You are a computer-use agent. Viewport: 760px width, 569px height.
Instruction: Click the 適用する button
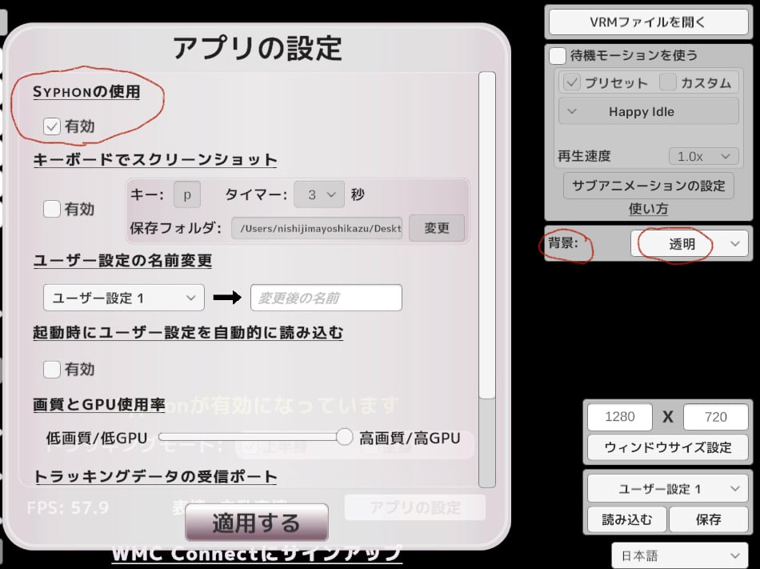[256, 523]
